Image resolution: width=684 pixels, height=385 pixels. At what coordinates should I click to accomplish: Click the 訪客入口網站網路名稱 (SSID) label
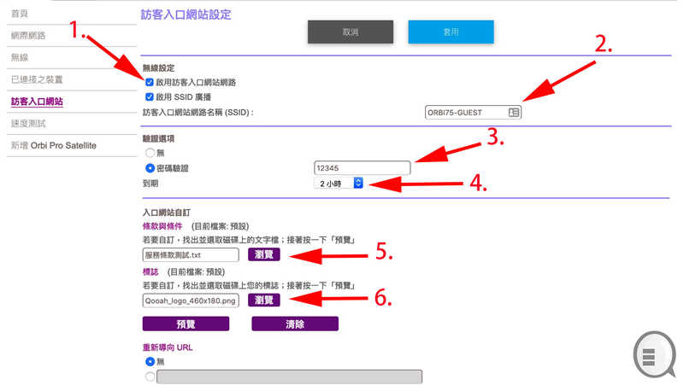[198, 113]
